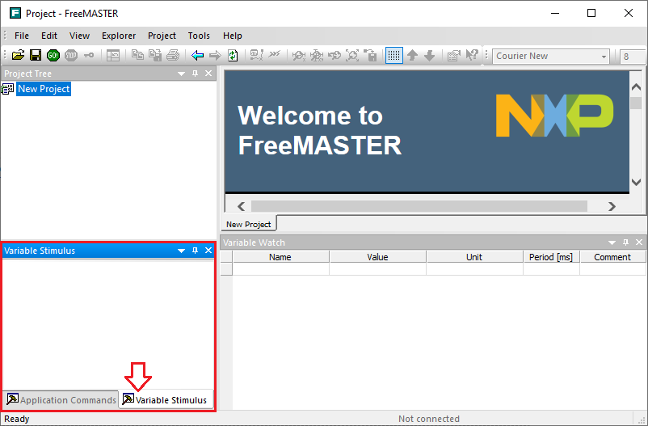Open the File menu

[22, 36]
